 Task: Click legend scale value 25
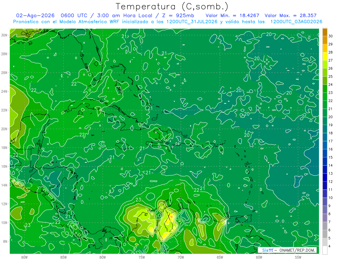point(331,77)
